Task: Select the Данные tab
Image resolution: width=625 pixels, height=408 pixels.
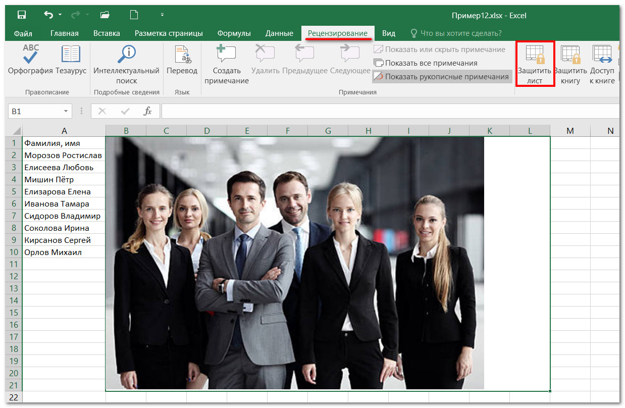Action: (x=279, y=33)
